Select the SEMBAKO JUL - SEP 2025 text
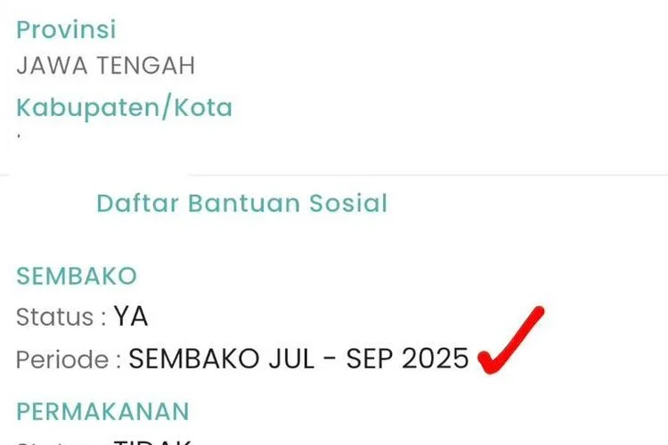 298,359
